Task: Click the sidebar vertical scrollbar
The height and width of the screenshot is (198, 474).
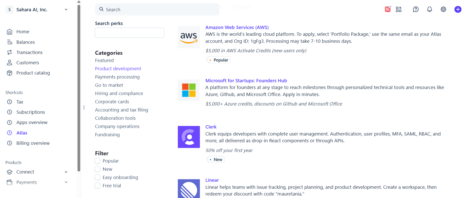Action: (79, 87)
